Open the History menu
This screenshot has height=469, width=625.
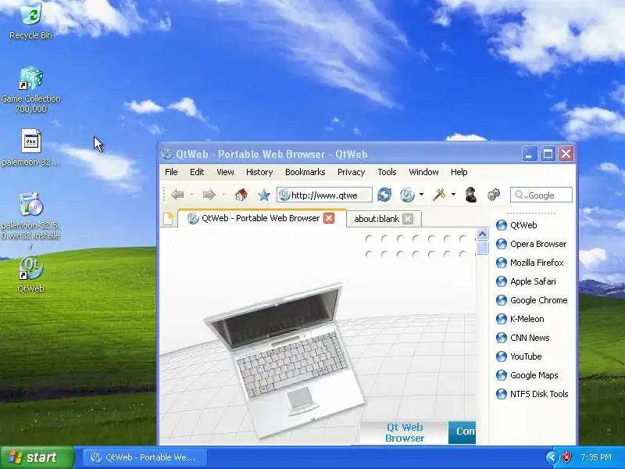[259, 172]
